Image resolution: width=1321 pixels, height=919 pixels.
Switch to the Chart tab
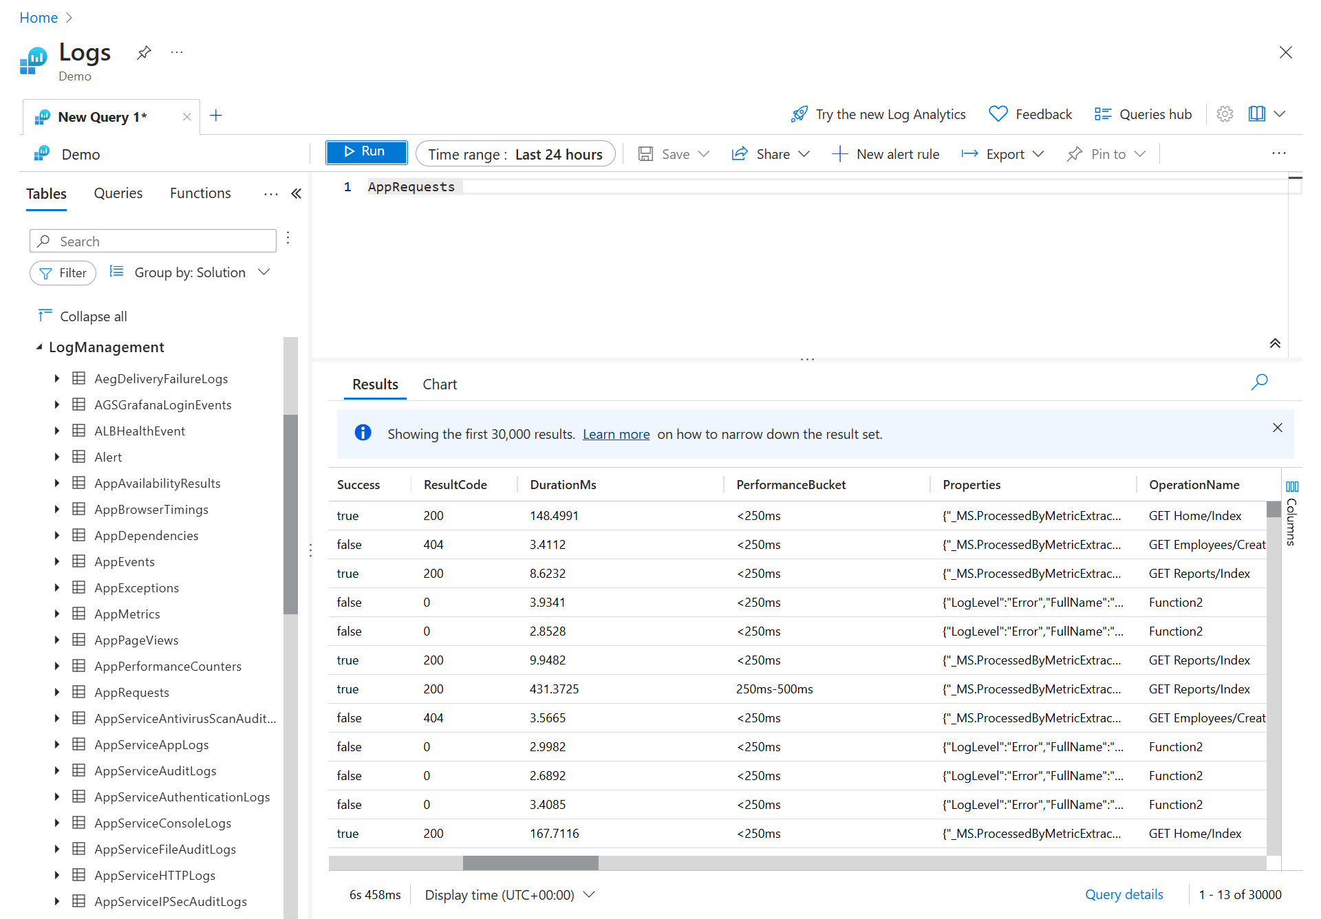coord(440,384)
